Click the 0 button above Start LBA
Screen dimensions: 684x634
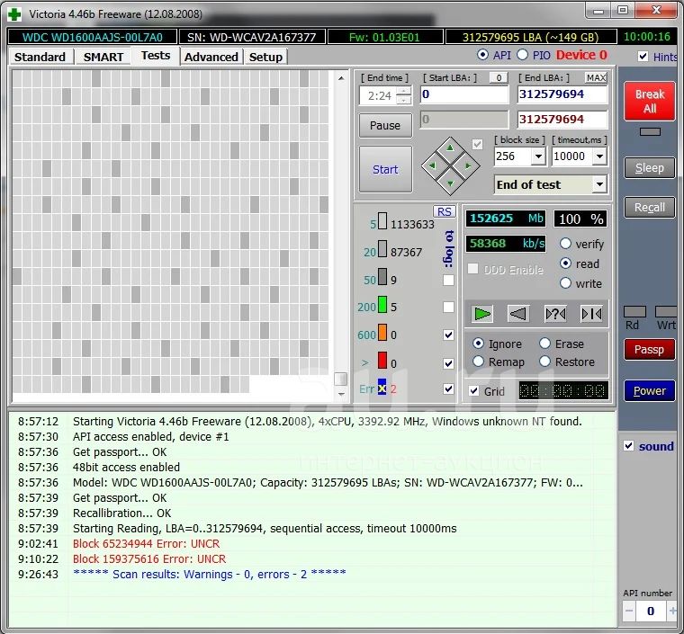tap(499, 77)
